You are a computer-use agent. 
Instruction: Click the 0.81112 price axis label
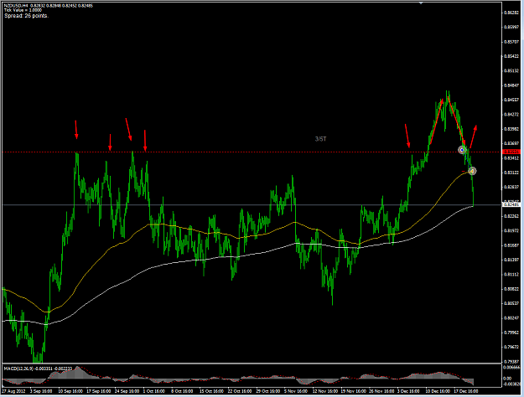point(511,274)
